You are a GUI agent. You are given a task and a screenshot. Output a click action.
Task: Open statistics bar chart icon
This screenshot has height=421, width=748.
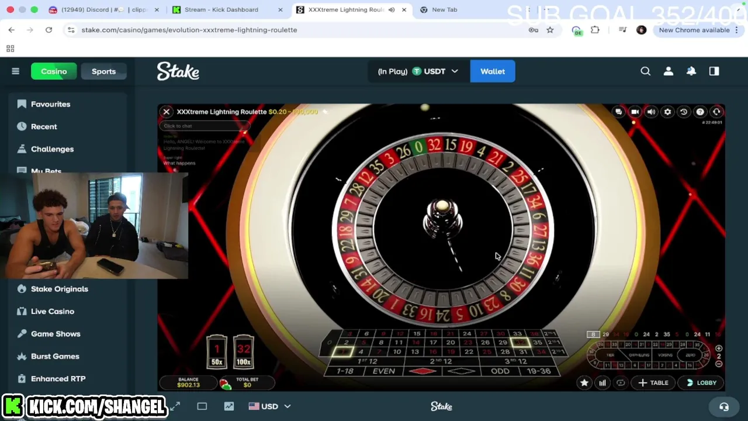pos(602,383)
